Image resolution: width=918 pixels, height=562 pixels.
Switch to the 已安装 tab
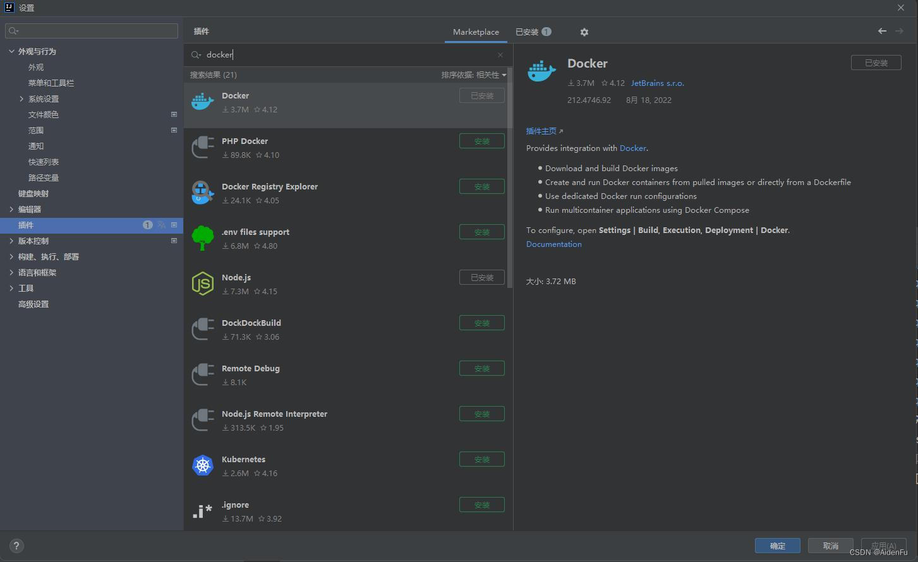pos(533,32)
